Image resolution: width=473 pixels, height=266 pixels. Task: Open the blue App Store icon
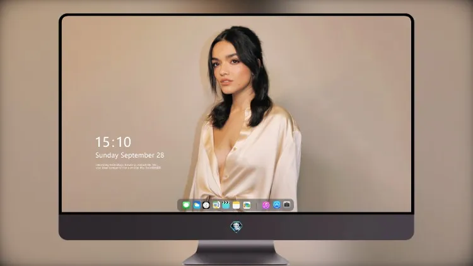click(x=277, y=205)
